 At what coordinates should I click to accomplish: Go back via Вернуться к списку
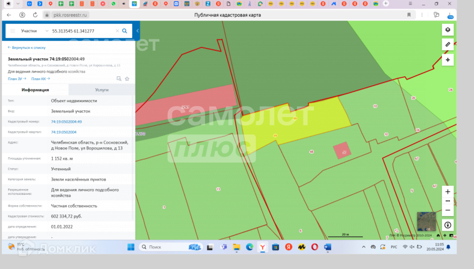point(27,47)
